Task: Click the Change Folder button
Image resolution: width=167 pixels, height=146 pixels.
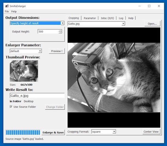Action: [55, 107]
